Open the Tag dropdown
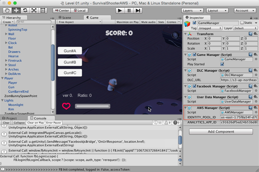259x172 pixels. click(x=210, y=28)
